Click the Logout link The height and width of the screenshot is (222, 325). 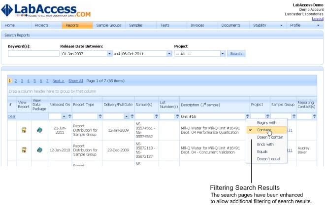tap(318, 18)
